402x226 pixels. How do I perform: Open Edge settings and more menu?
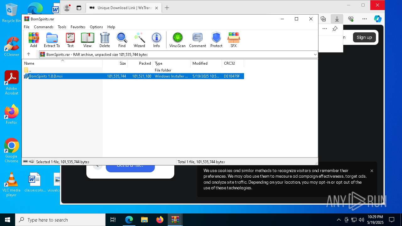pos(364,19)
